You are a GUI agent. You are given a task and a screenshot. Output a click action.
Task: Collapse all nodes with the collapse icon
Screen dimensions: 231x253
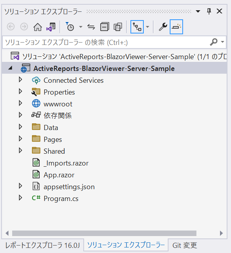(x=105, y=27)
